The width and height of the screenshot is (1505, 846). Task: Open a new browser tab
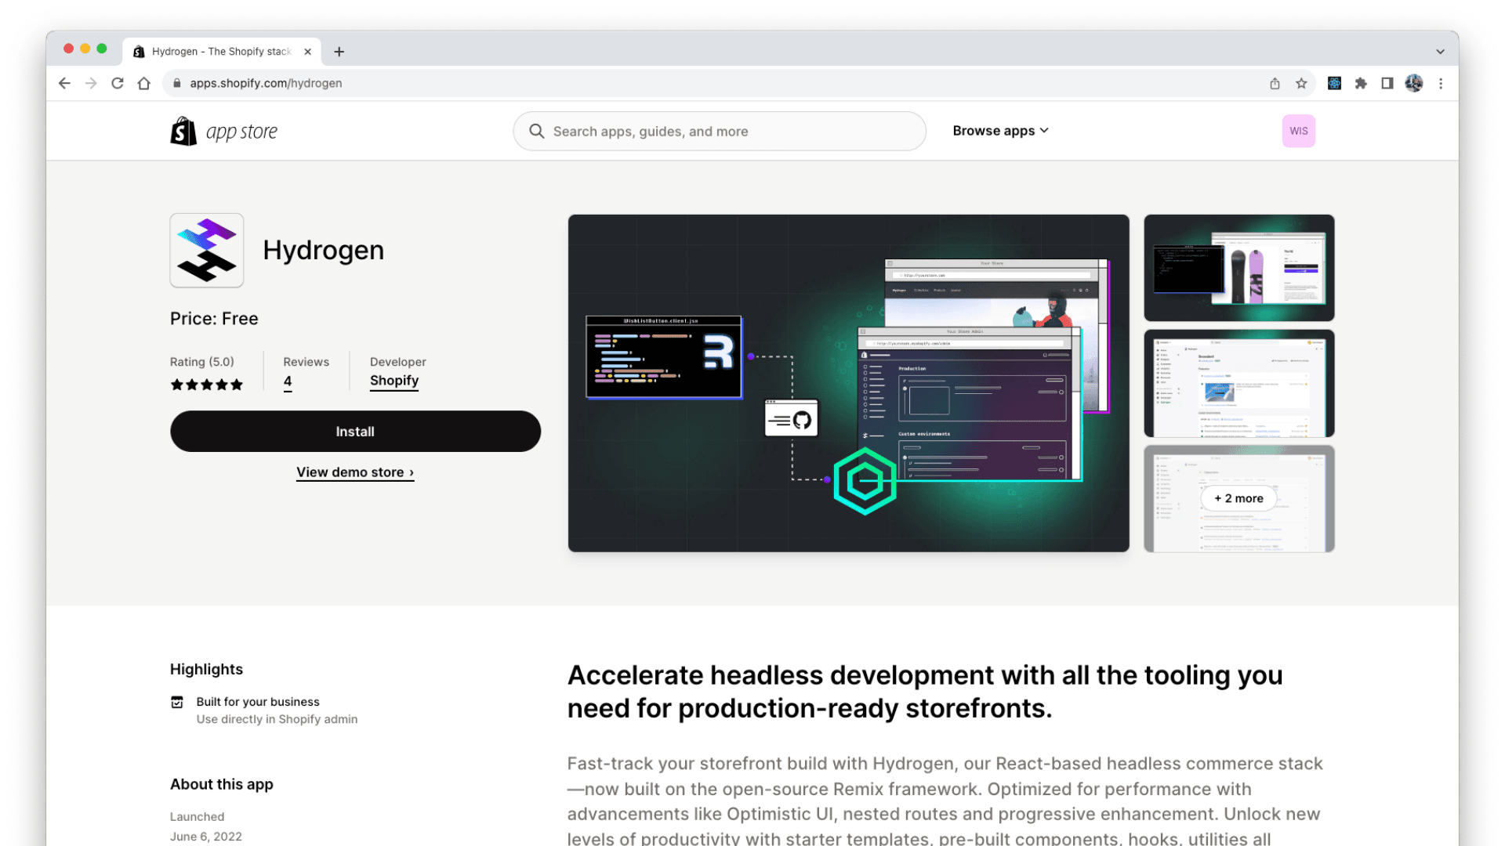(x=339, y=52)
